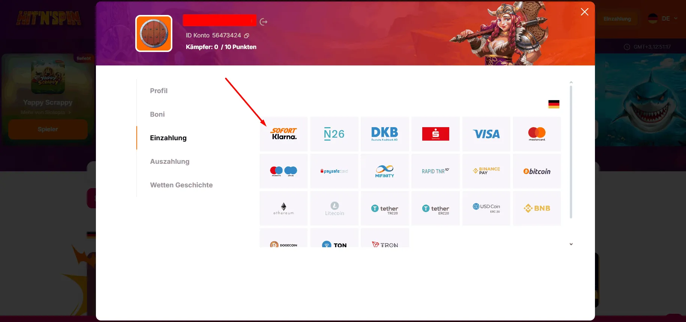Screen dimensions: 686x322
Task: Select Binance Pay payment tile
Action: 486,171
